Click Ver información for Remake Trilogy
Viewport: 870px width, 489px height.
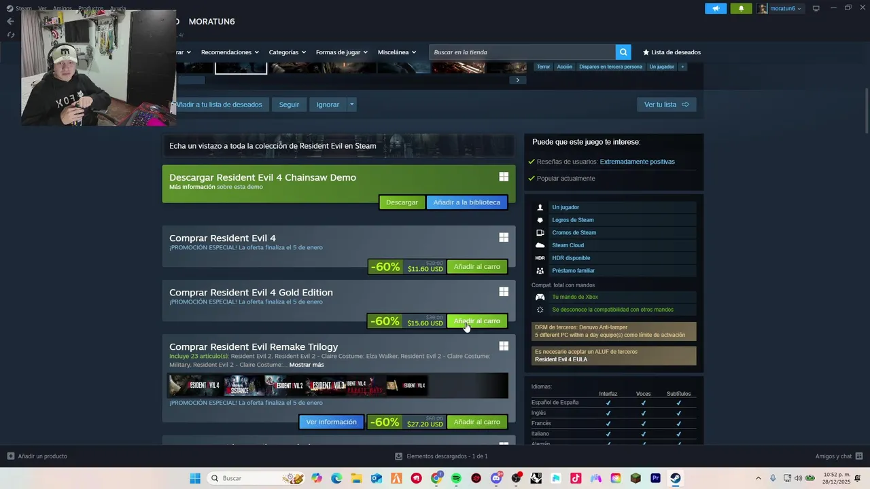point(331,422)
